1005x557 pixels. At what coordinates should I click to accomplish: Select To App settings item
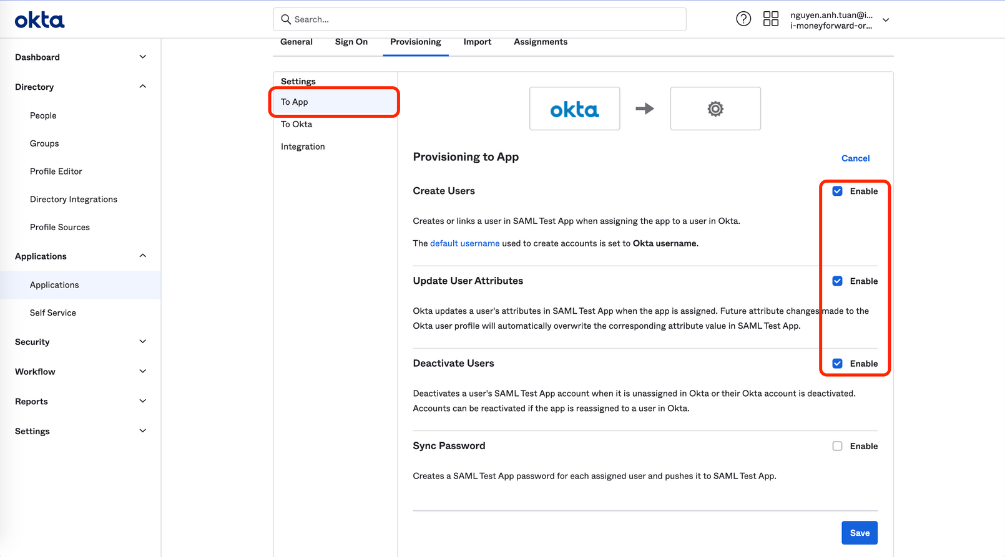pos(335,102)
